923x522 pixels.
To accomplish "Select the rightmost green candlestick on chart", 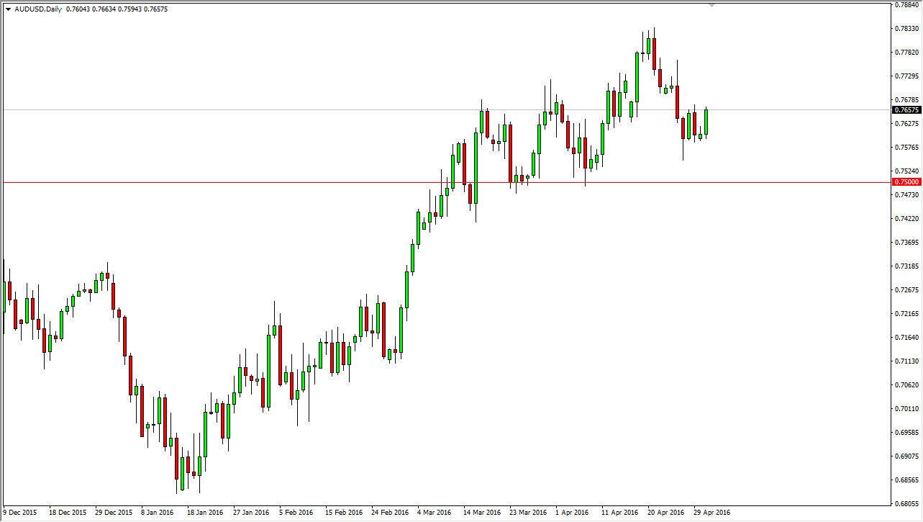I will coord(705,124).
